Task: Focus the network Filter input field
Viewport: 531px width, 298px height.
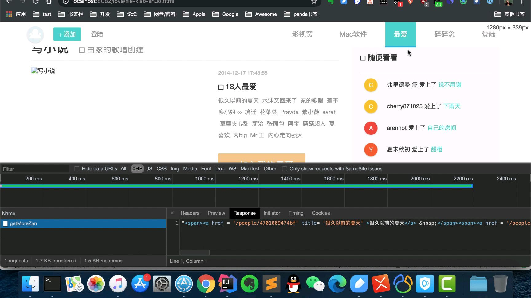Action: click(35, 169)
